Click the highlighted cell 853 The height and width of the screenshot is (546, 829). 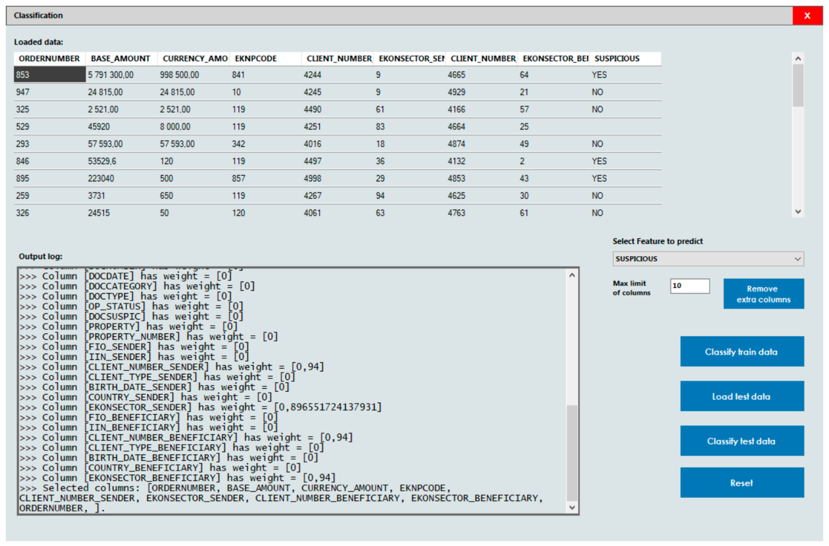click(x=49, y=74)
